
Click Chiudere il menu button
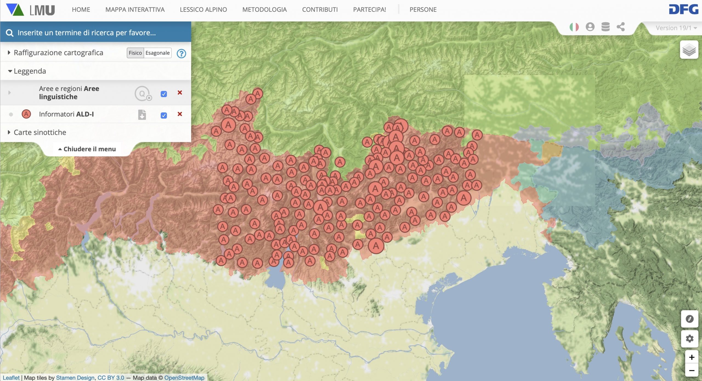click(87, 149)
